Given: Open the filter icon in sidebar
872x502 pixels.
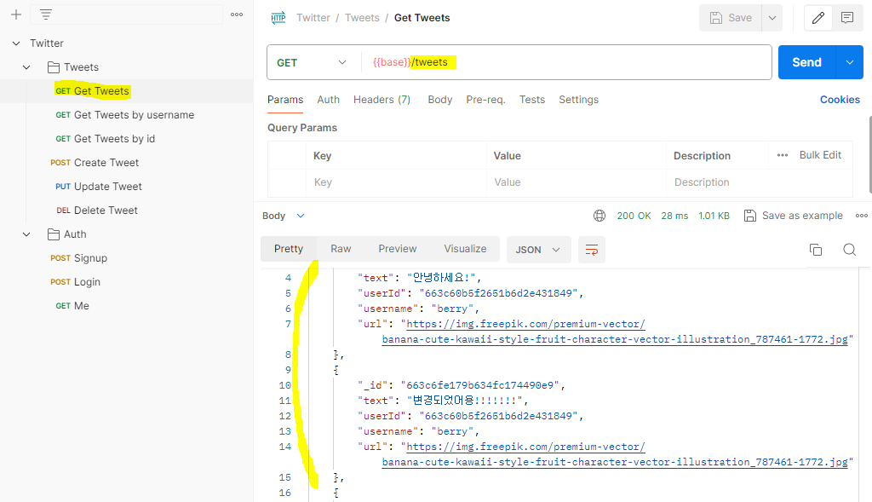Looking at the screenshot, I should coord(46,14).
